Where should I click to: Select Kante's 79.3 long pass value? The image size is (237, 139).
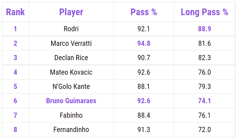coord(204,86)
